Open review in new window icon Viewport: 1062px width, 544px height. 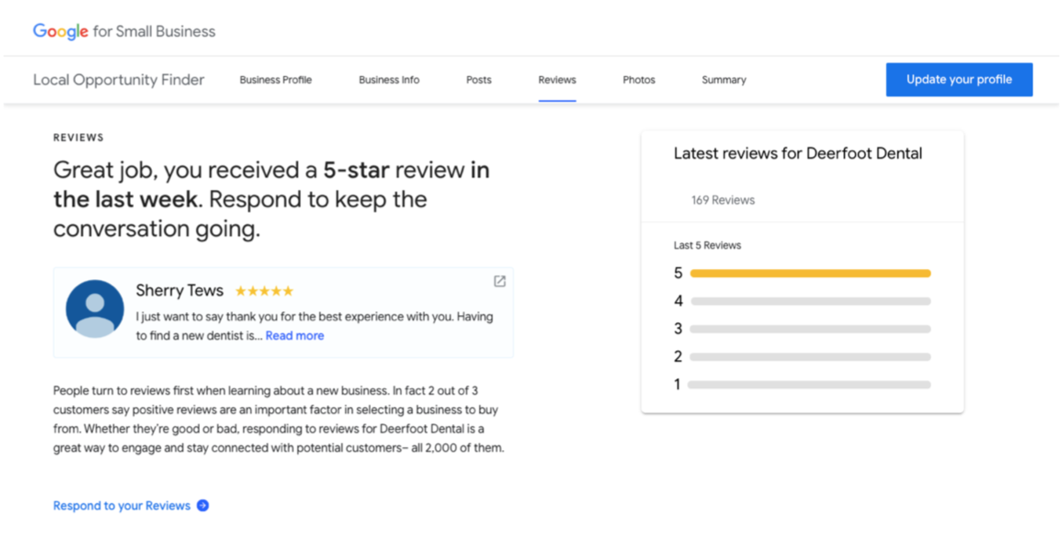500,281
